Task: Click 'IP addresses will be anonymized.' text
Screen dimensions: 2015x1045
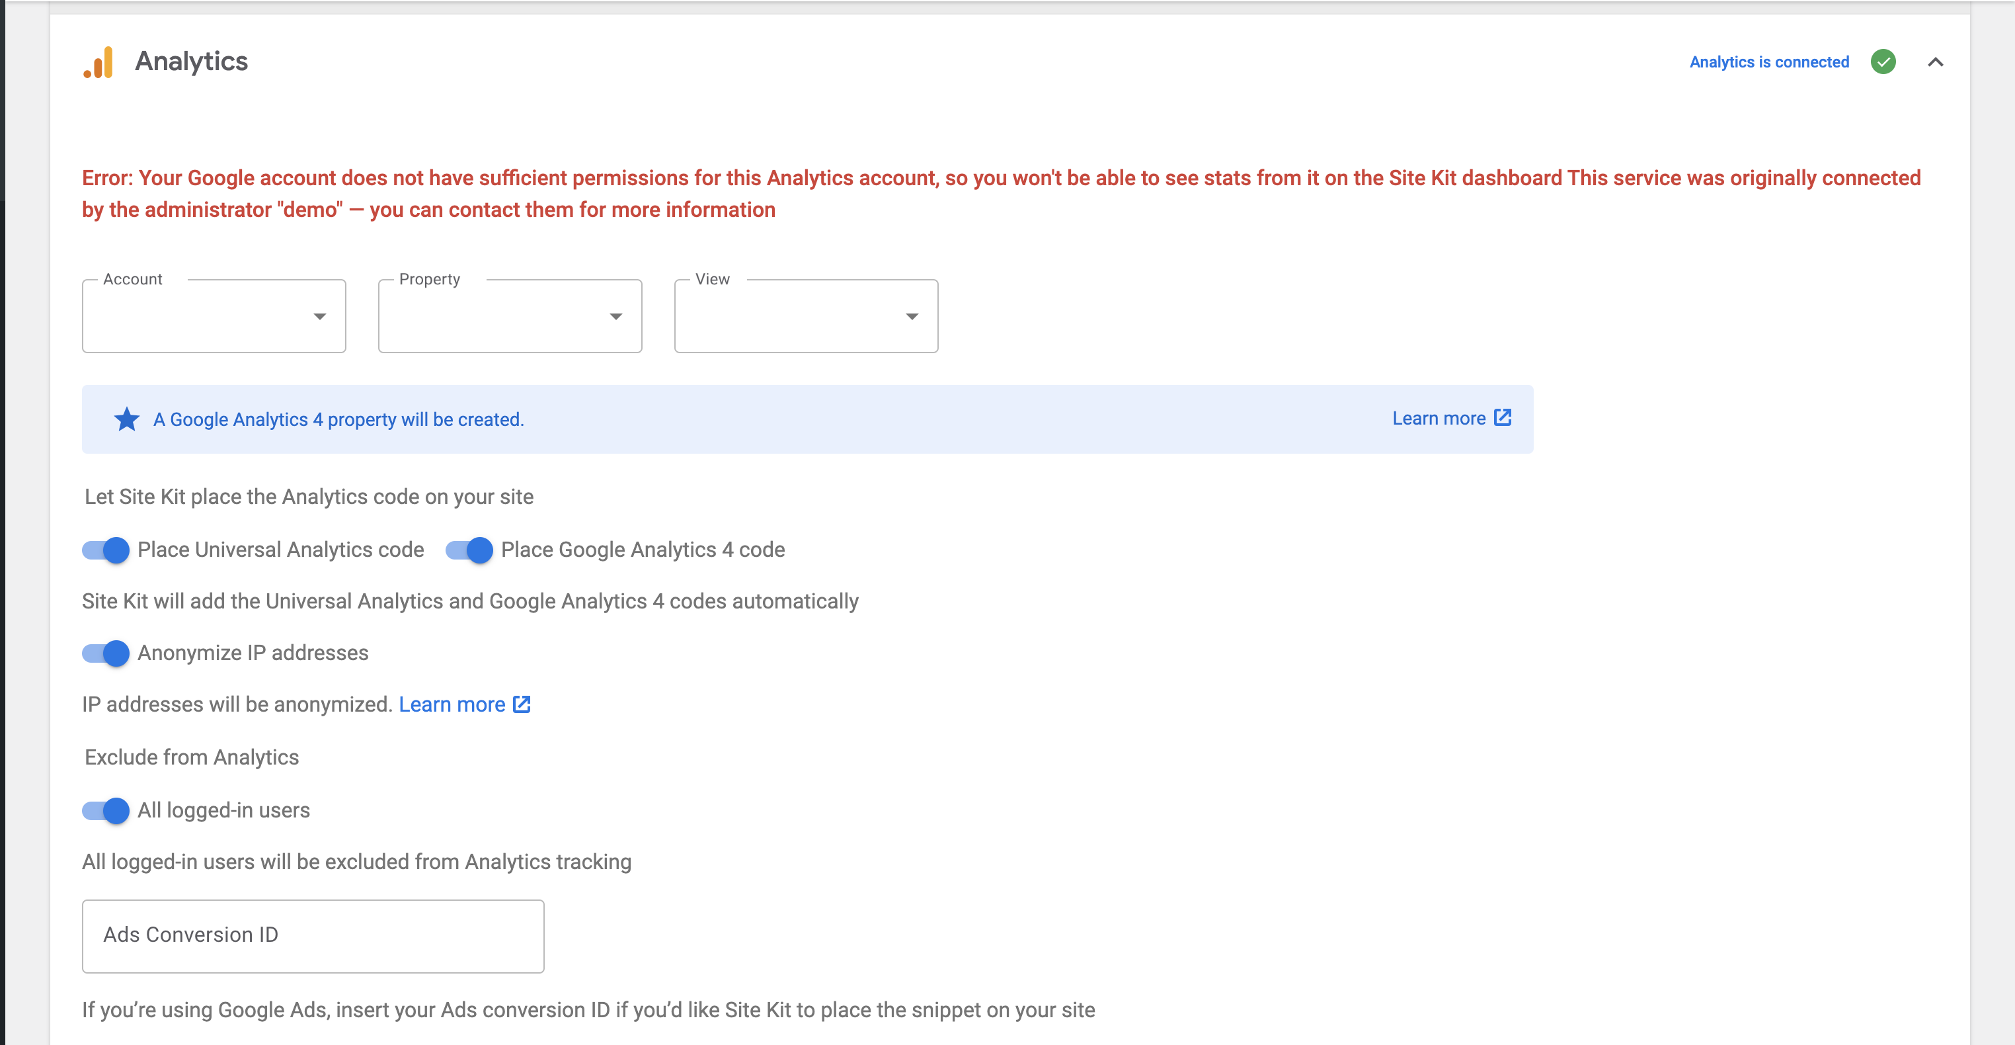Action: pyautogui.click(x=237, y=704)
